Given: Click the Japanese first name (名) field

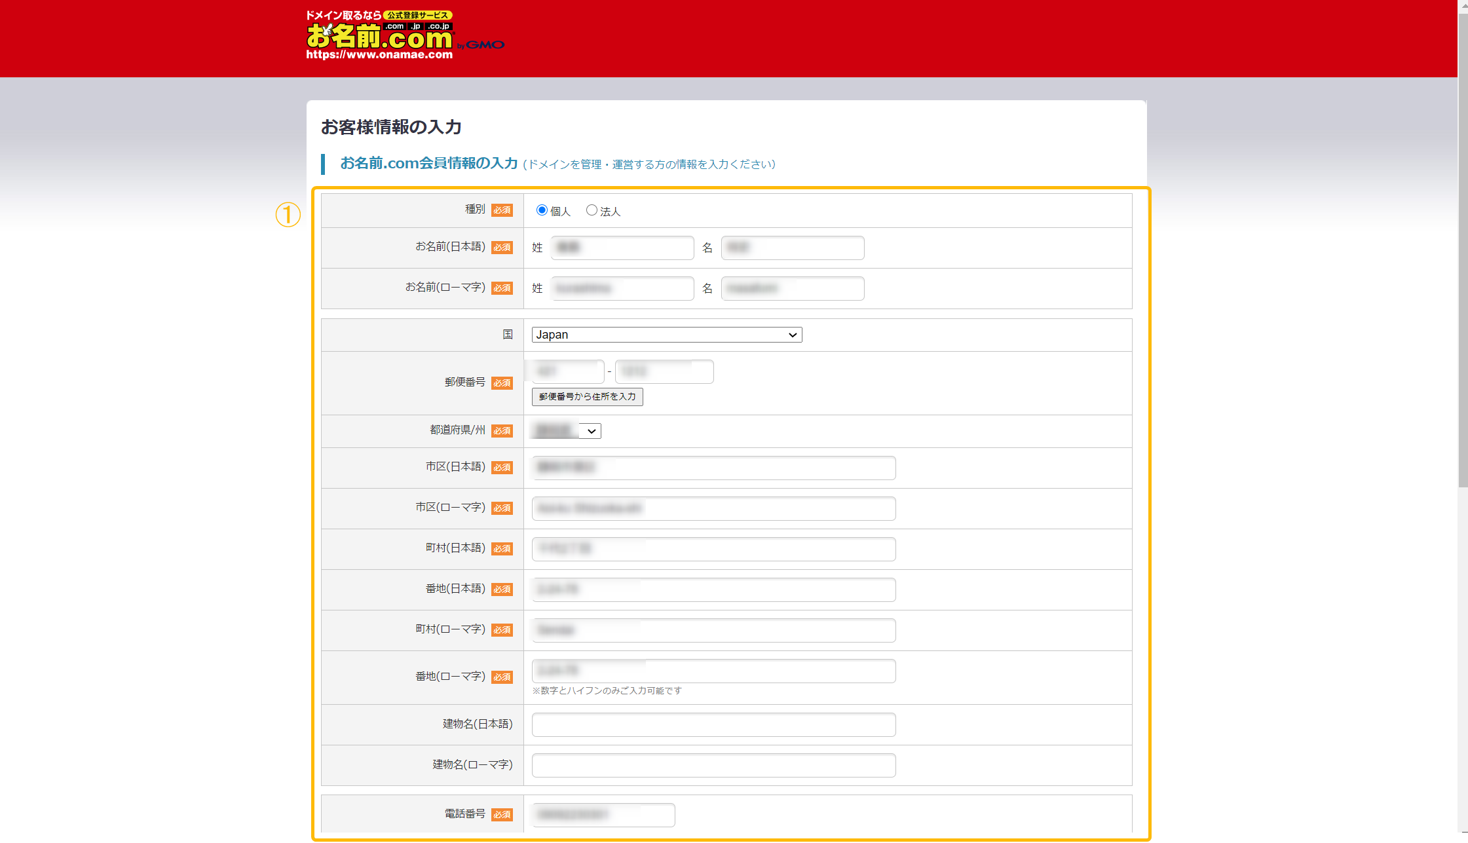Looking at the screenshot, I should [792, 248].
